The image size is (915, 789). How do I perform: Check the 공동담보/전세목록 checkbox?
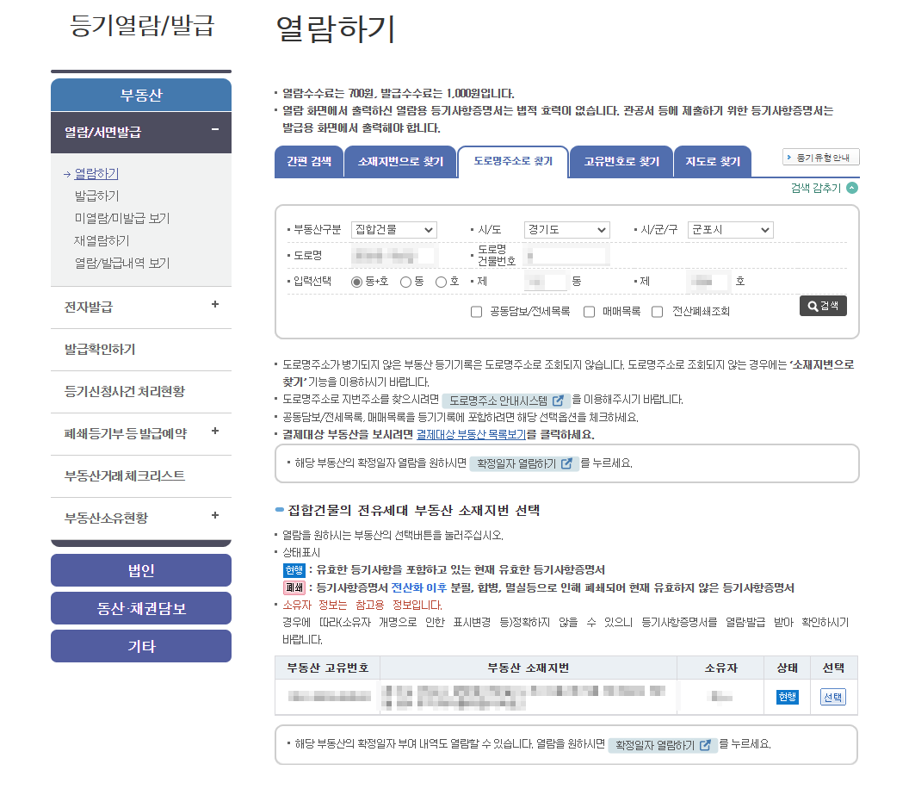coord(476,311)
